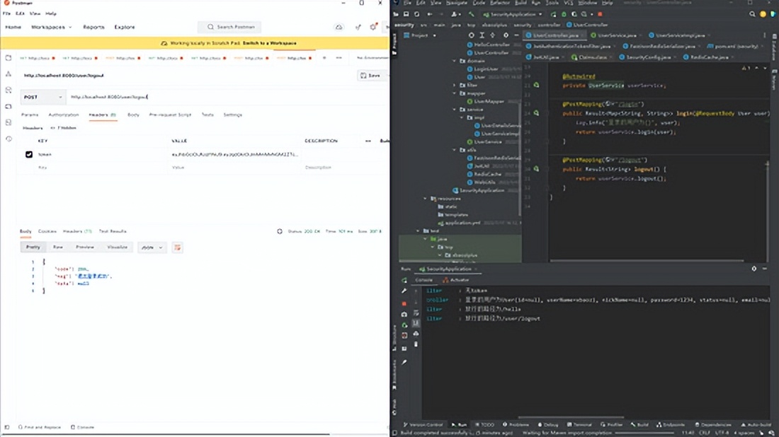
Task: Click the IntelliJ Build hammer icon
Action: 470,14
